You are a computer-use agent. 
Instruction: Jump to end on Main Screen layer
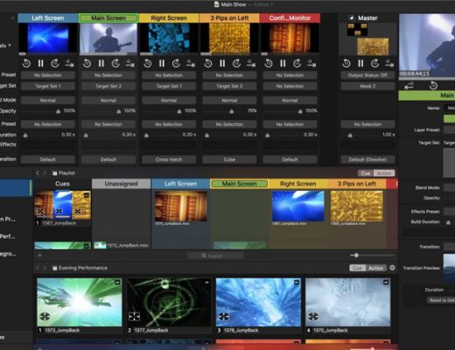coord(130,63)
